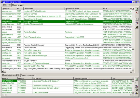Click the process list scroll-right arrow
Viewport: 140px width, 98px height.
pos(131,71)
